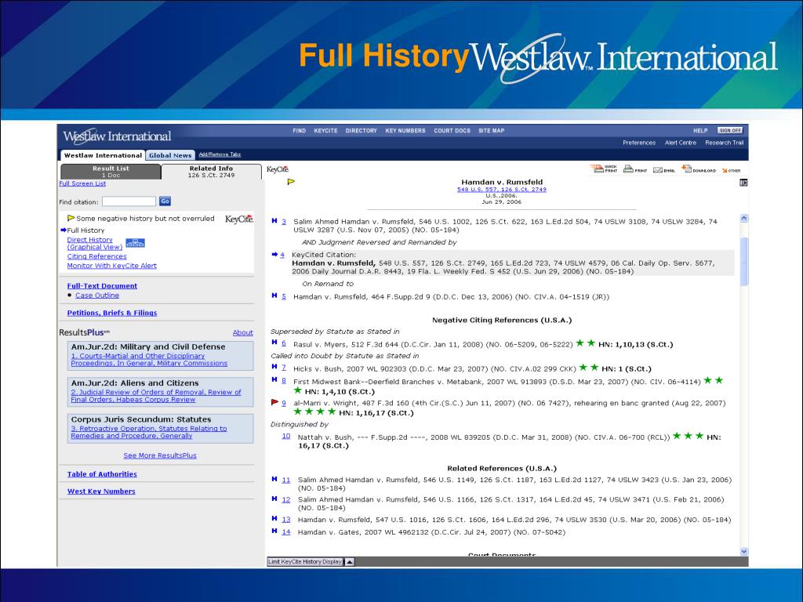Open KEY NUMBERS in the top navigation
803x602 pixels.
405,131
